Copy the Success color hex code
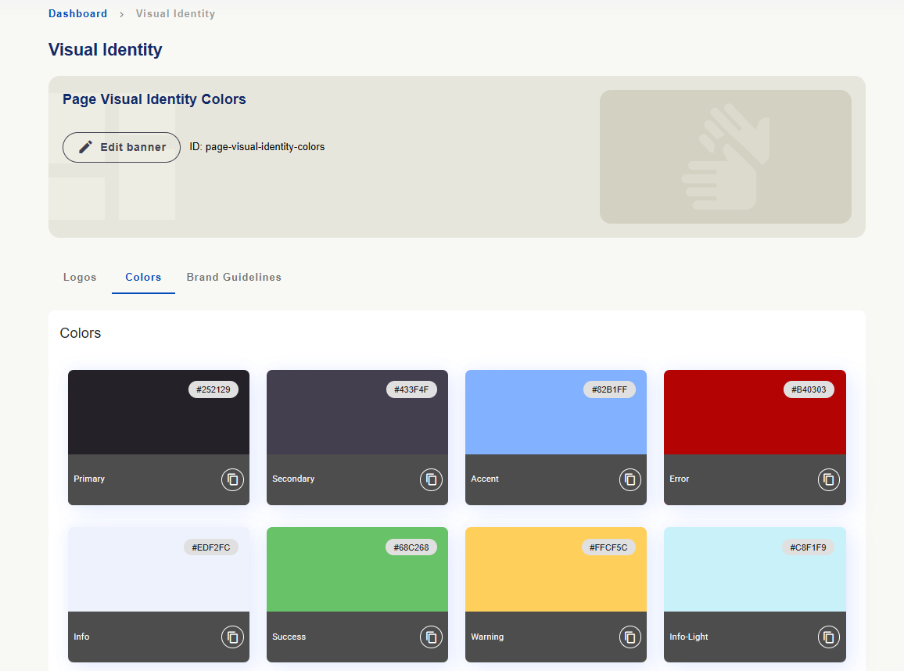Viewport: 904px width, 671px height. coord(431,637)
